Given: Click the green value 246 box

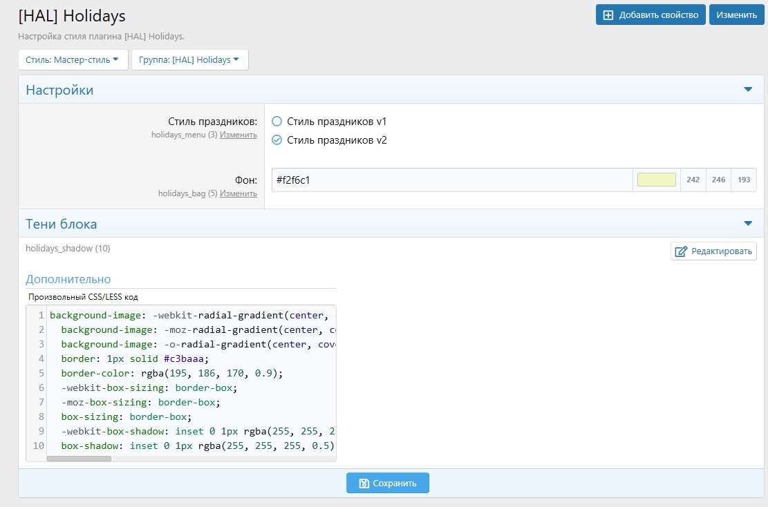Looking at the screenshot, I should 718,180.
